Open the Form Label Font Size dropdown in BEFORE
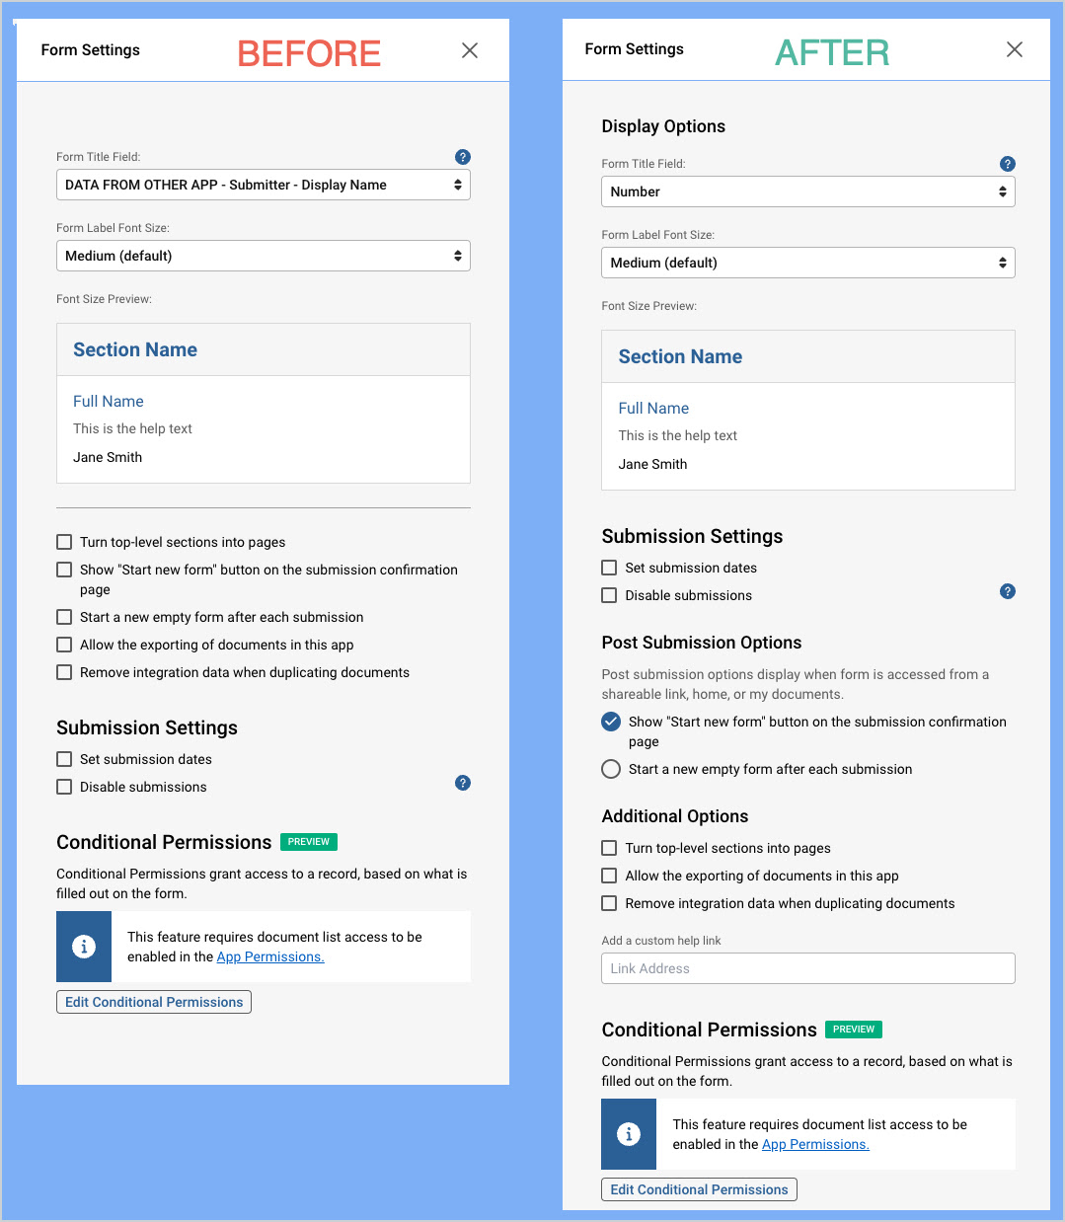Image resolution: width=1065 pixels, height=1222 pixels. point(263,256)
